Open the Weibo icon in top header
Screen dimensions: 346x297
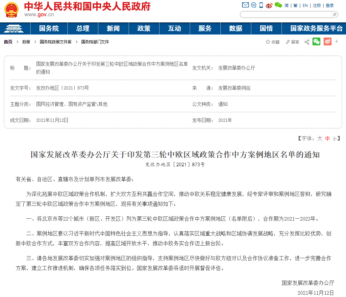(269, 5)
